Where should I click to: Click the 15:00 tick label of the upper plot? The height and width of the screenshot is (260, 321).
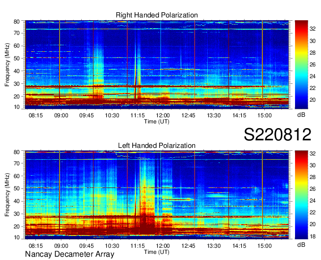264,115
